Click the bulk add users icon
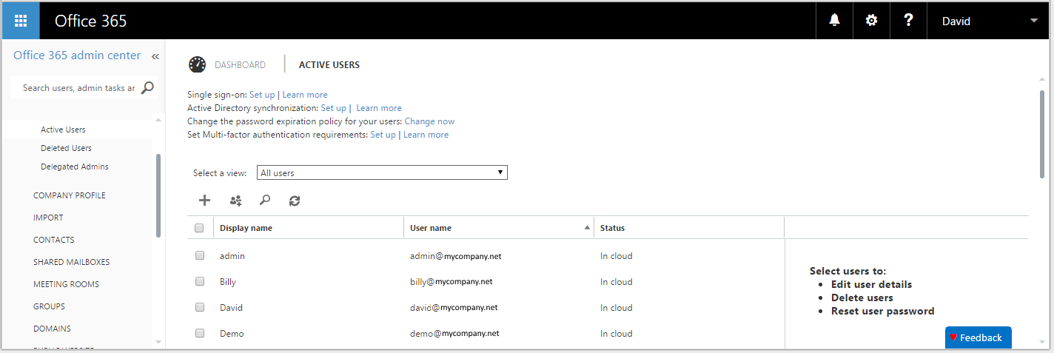Viewport: 1054px width, 353px height. point(235,200)
